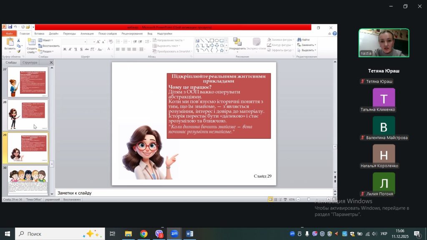Toggle underline Ч formatting
The width and height of the screenshot is (427, 240).
[76, 49]
